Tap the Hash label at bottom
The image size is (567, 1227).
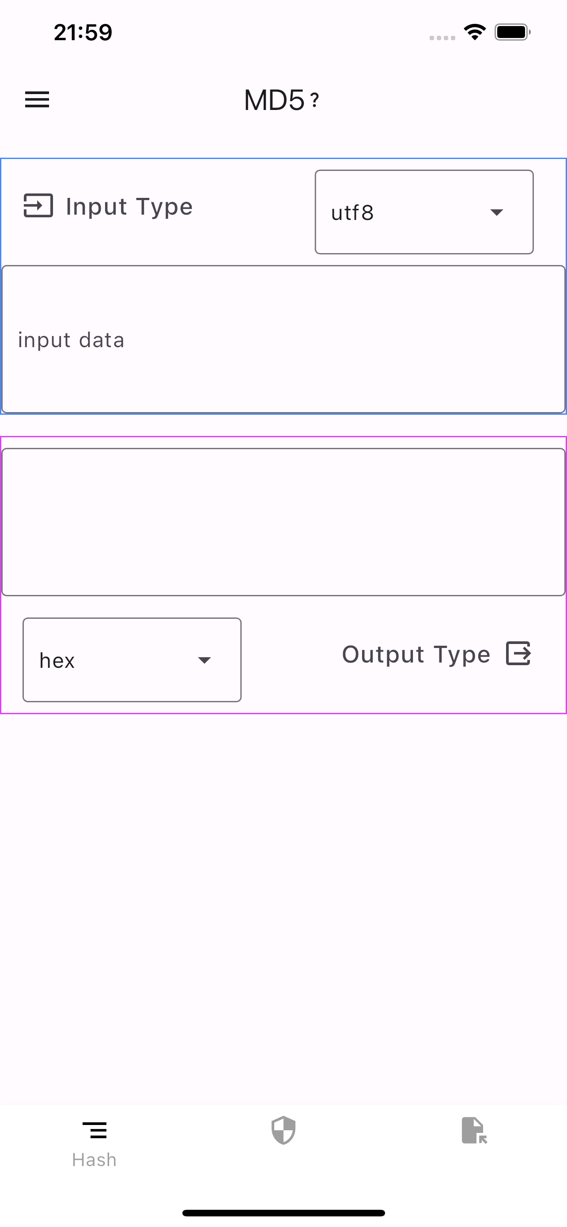(94, 1159)
